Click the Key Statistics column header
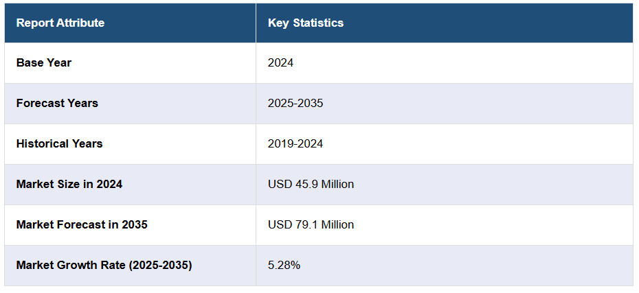Viewport: 639px width, 293px height. 305,23
